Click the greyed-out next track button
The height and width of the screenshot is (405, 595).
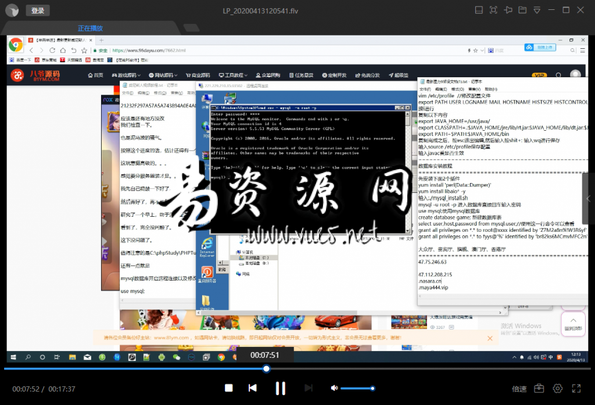(x=309, y=388)
